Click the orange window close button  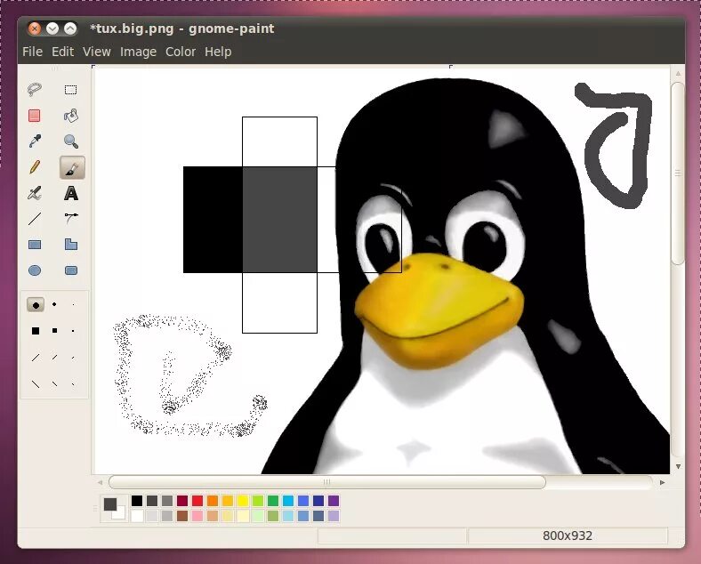pyautogui.click(x=35, y=28)
